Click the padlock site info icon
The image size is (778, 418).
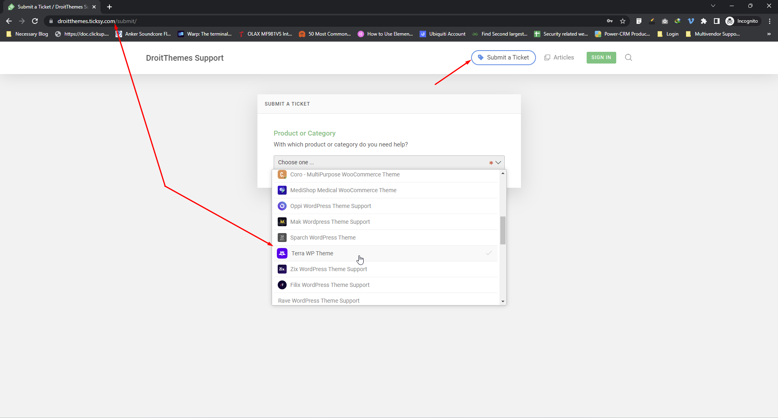pos(51,21)
